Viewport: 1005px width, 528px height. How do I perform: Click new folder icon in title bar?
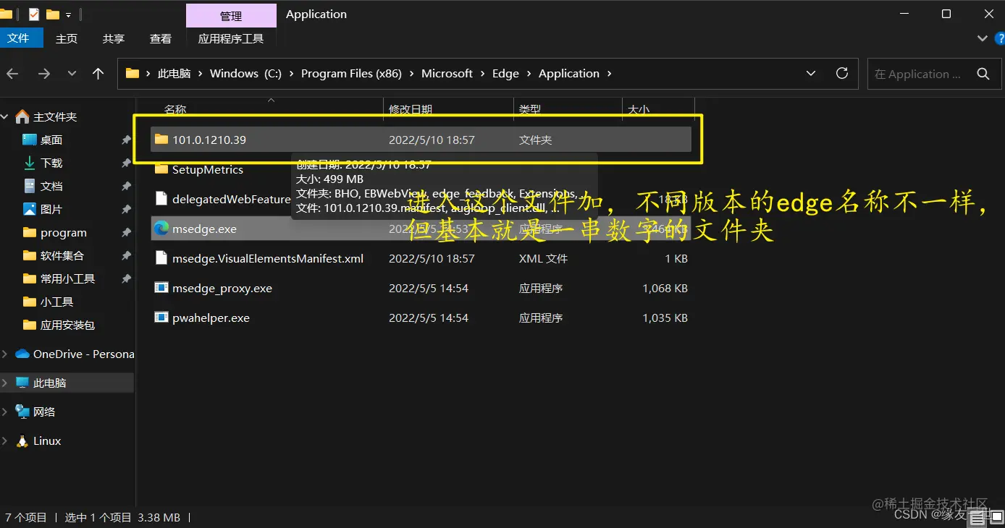(x=53, y=14)
